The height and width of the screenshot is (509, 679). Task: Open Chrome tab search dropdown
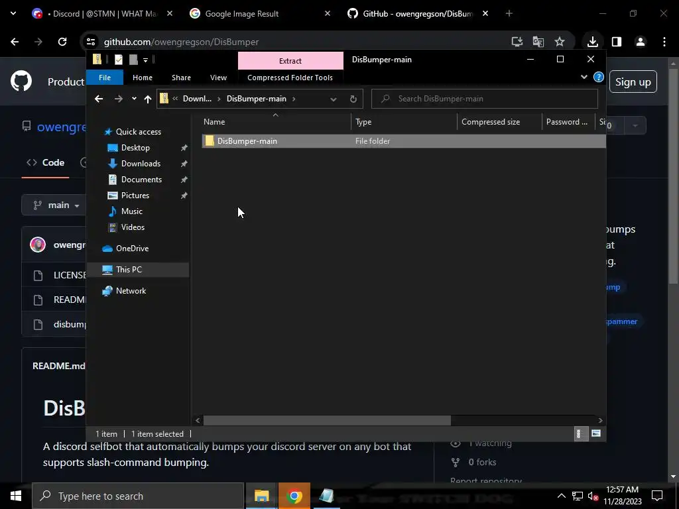pyautogui.click(x=13, y=13)
